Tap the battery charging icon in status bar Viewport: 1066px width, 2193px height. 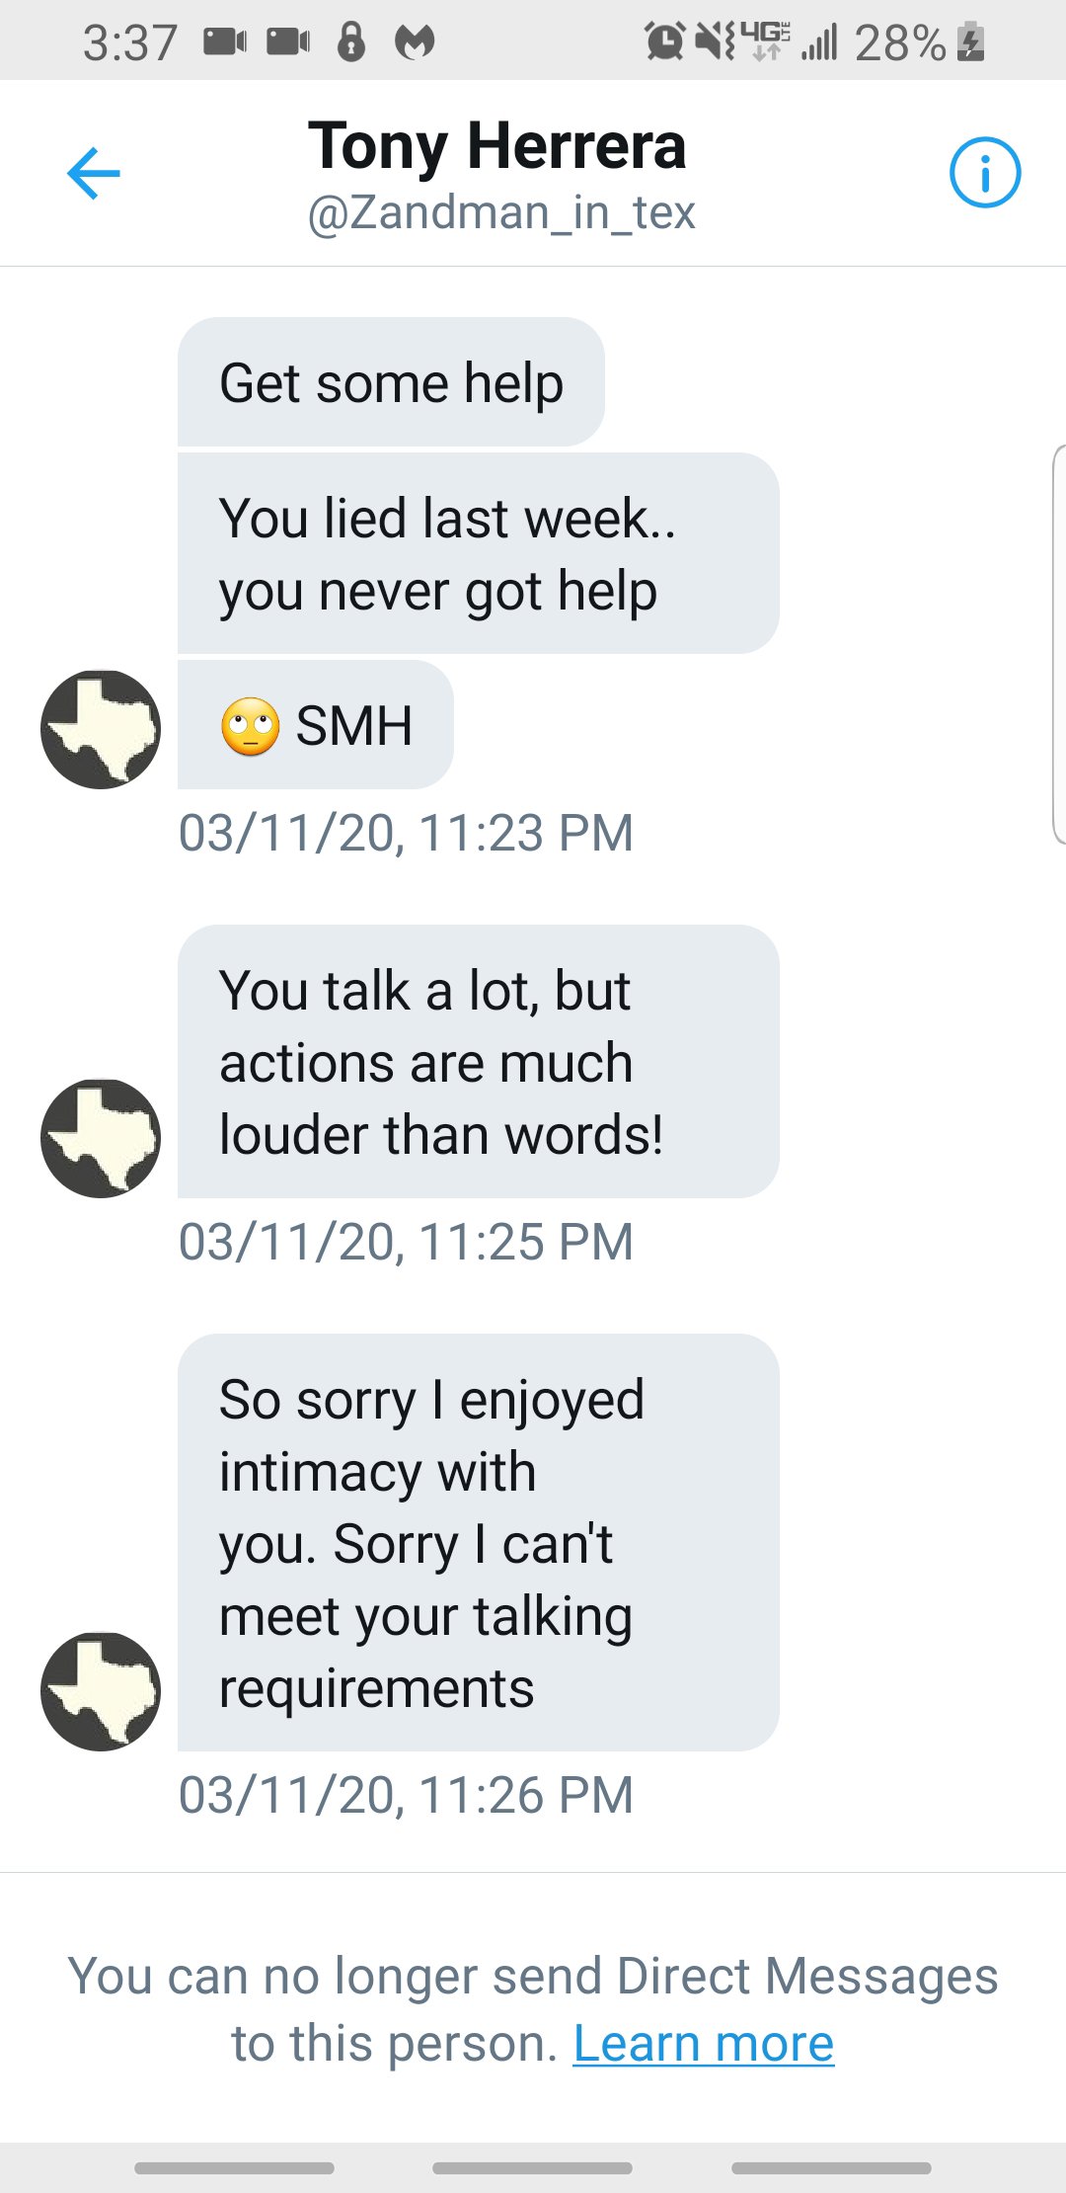971,42
